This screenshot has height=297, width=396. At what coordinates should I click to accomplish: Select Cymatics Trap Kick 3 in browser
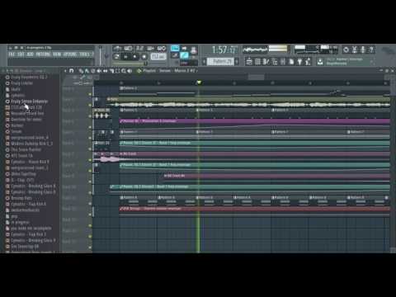[29, 234]
